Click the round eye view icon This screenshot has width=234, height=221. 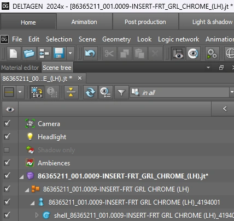193,53
